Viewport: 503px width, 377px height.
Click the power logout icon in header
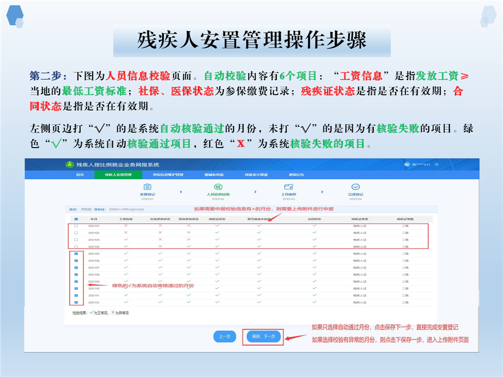(x=436, y=165)
